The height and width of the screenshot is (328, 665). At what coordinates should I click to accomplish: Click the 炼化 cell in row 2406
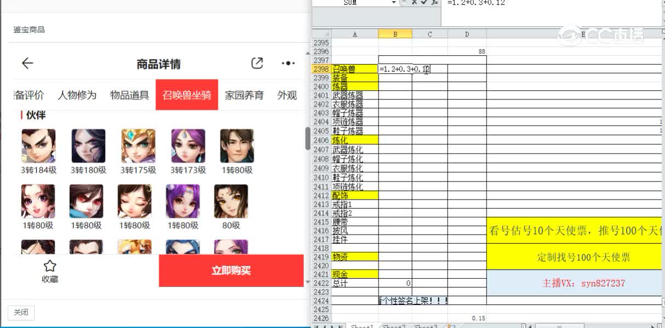click(355, 140)
